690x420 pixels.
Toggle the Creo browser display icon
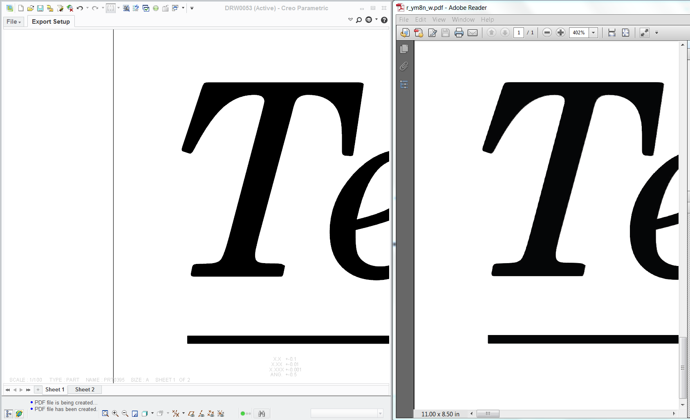pyautogui.click(x=19, y=414)
